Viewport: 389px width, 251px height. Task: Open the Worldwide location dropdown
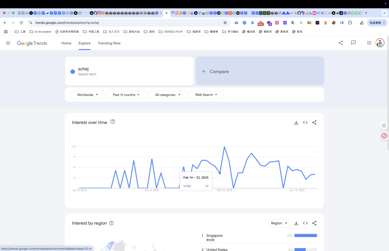(87, 95)
